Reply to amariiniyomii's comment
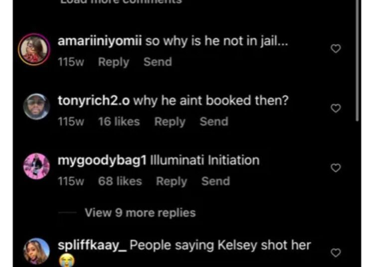 tap(114, 62)
